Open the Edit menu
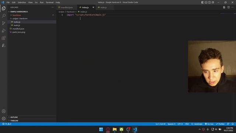Screen dimensions: 236x133 coord(14,3)
